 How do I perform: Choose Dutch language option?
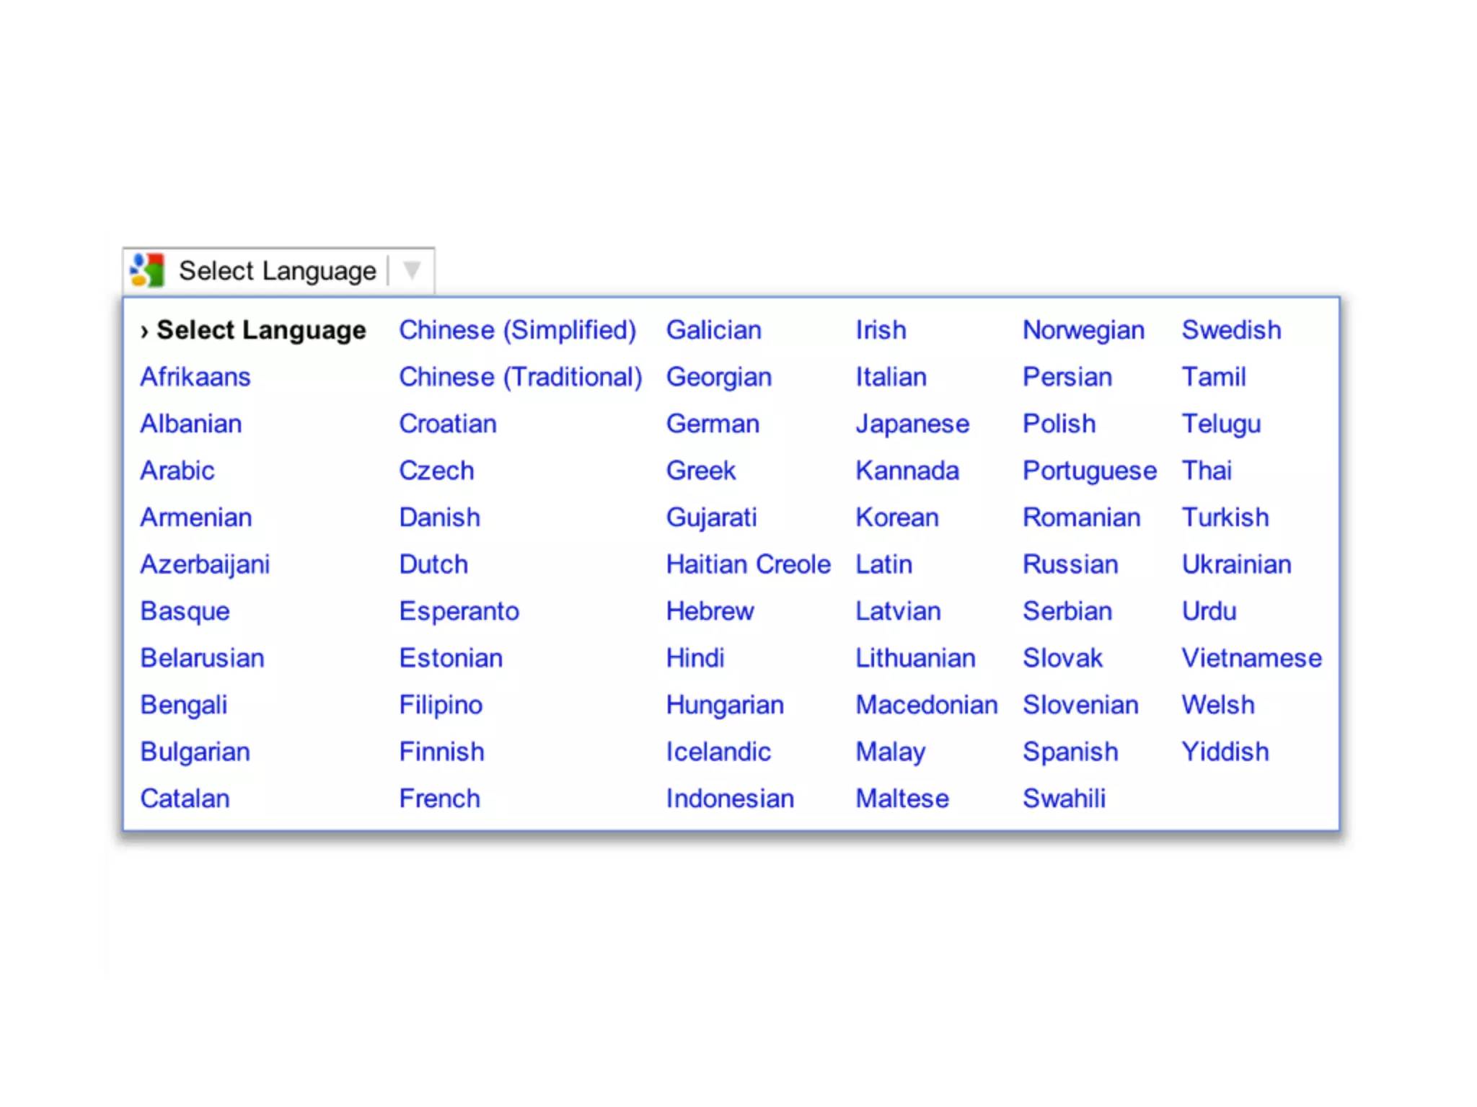pos(433,564)
